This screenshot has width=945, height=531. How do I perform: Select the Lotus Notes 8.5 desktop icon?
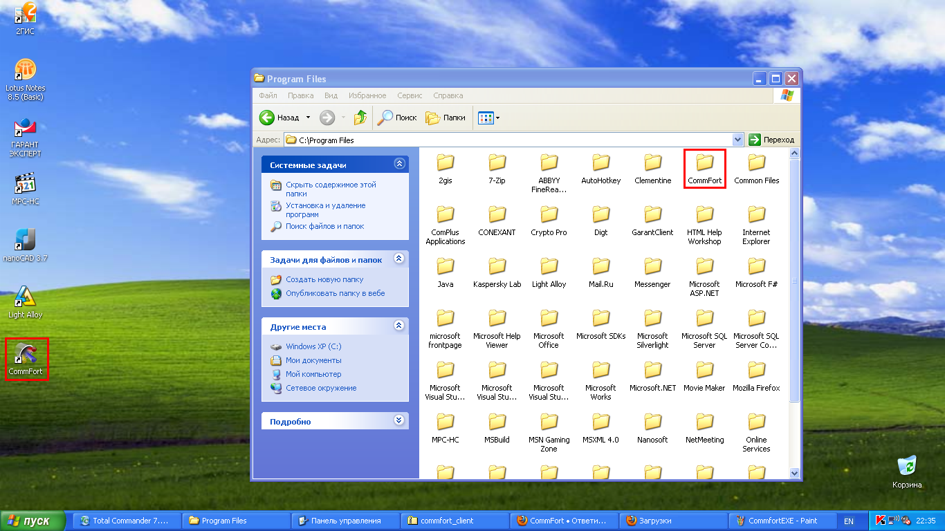tap(26, 71)
